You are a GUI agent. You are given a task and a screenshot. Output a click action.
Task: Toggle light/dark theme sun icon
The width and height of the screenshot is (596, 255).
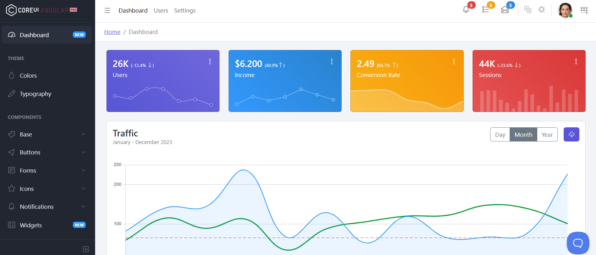541,10
